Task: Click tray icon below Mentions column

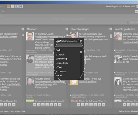Action: click(x=43, y=105)
